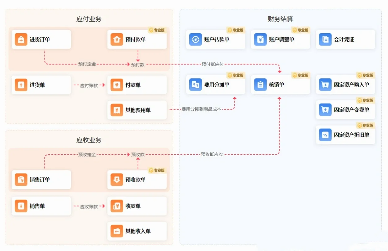Click the 专业版 badge on 账户调整单
Image resolution: width=388 pixels, height=251 pixels.
point(301,30)
